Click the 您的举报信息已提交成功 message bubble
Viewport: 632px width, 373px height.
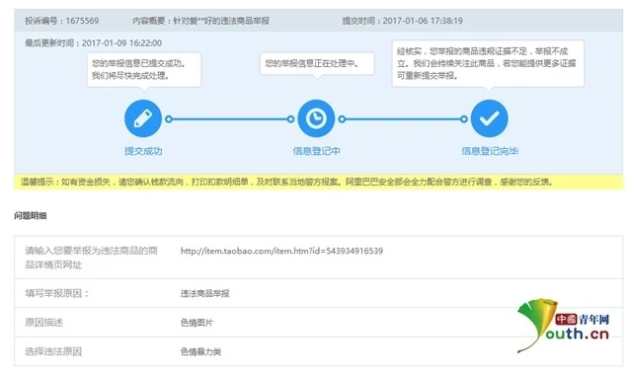[x=144, y=69]
